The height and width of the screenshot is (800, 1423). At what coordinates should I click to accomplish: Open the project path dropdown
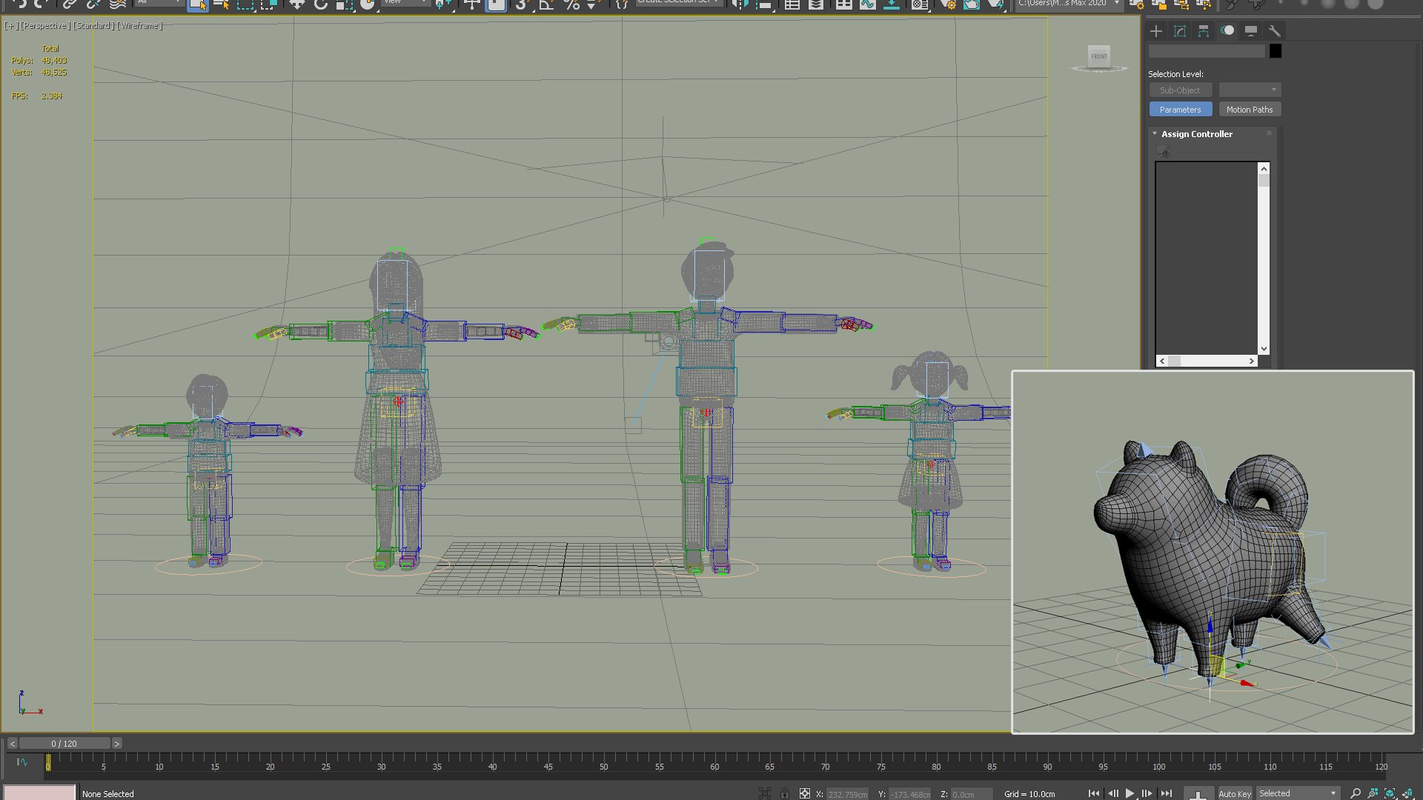click(1116, 4)
